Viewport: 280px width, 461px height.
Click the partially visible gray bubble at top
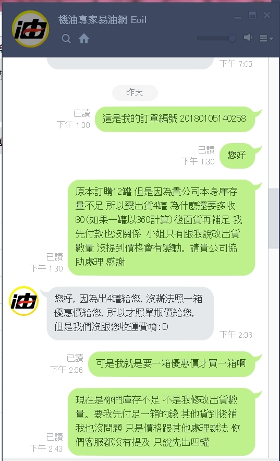[130, 63]
